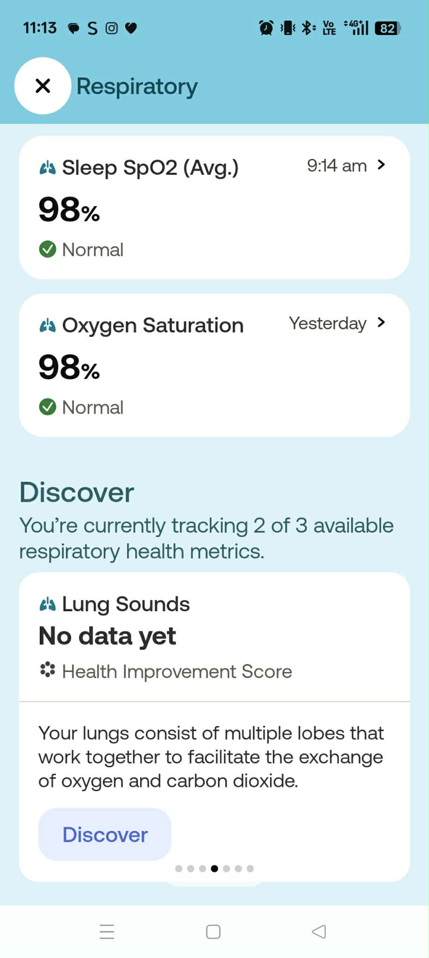Screen dimensions: 429x958
Task: Tap the Lung Sounds heading
Action: pyautogui.click(x=126, y=604)
